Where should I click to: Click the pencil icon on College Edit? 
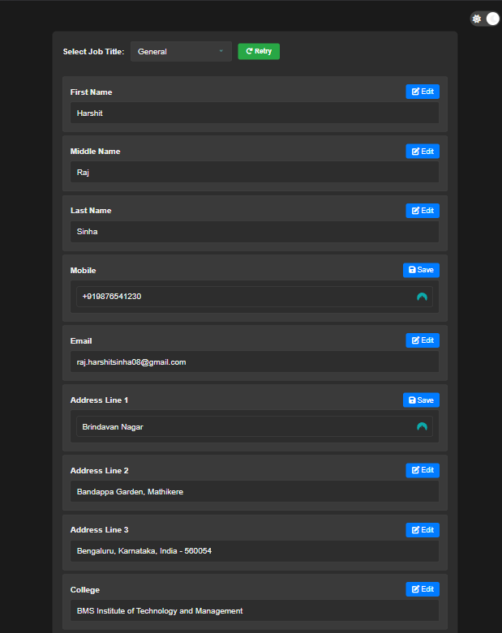415,589
